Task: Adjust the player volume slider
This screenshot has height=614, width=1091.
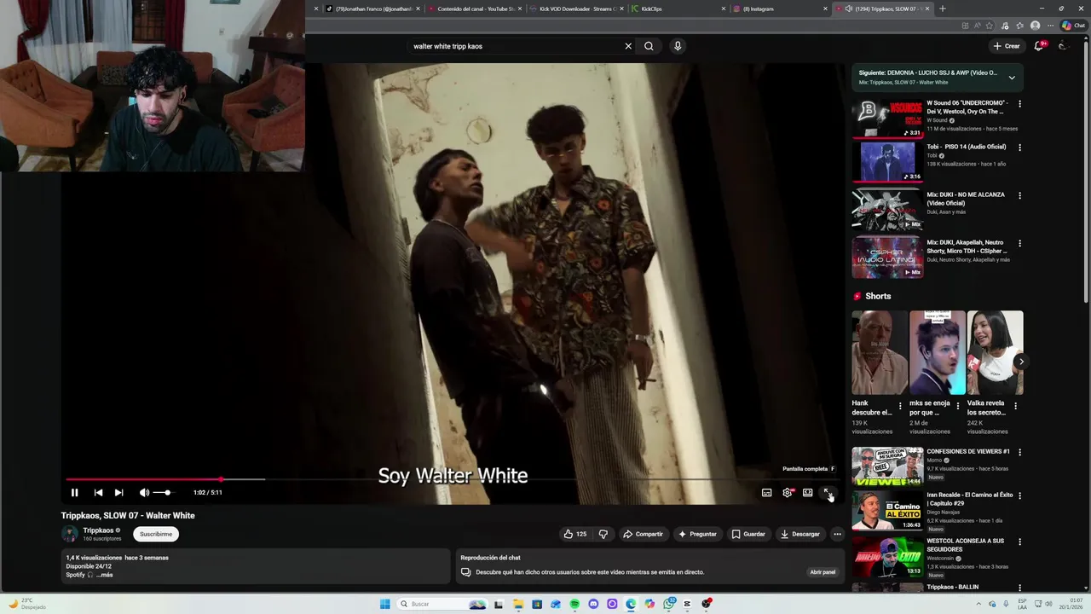Action: coord(161,493)
